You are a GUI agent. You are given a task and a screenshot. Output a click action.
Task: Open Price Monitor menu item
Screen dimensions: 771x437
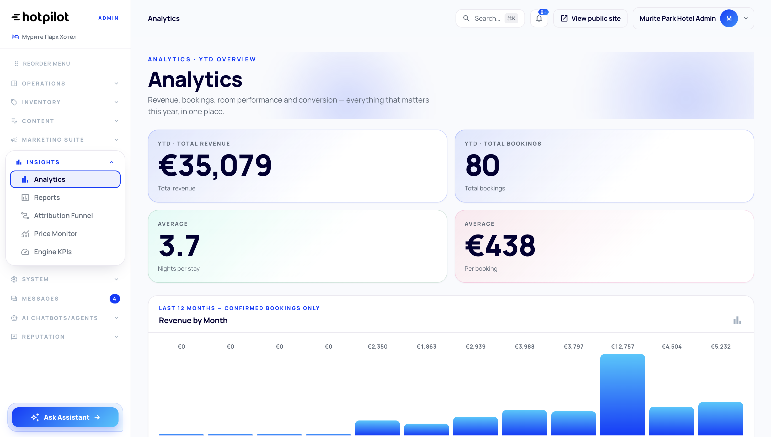65,234
